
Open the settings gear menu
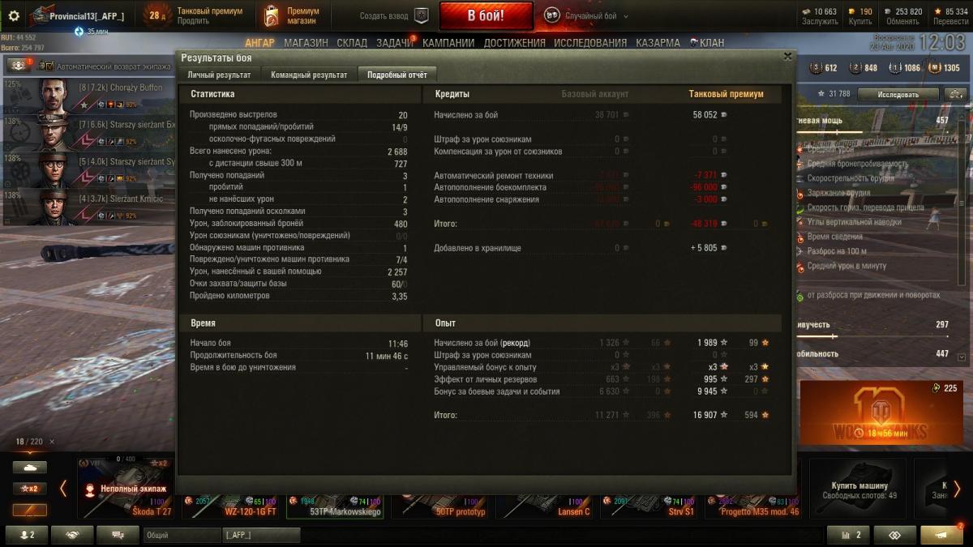click(13, 15)
